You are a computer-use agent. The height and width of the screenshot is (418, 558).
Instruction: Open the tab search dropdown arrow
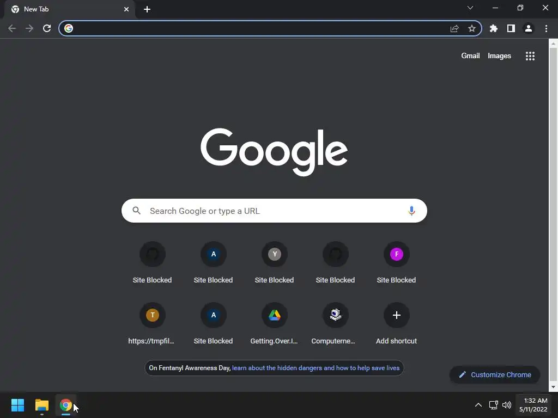[x=470, y=8]
